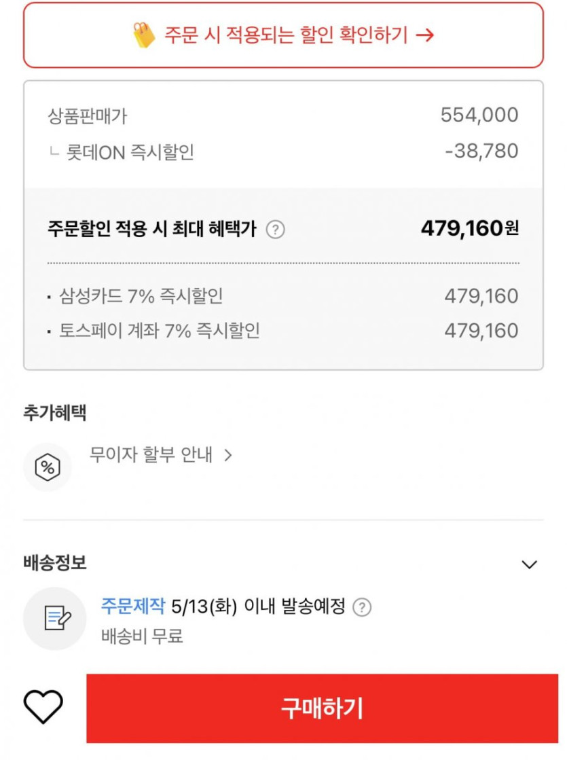The height and width of the screenshot is (760, 567).
Task: Click the red arrow in the discount banner
Action: coord(424,35)
